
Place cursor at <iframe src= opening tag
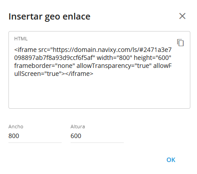(x=32, y=50)
